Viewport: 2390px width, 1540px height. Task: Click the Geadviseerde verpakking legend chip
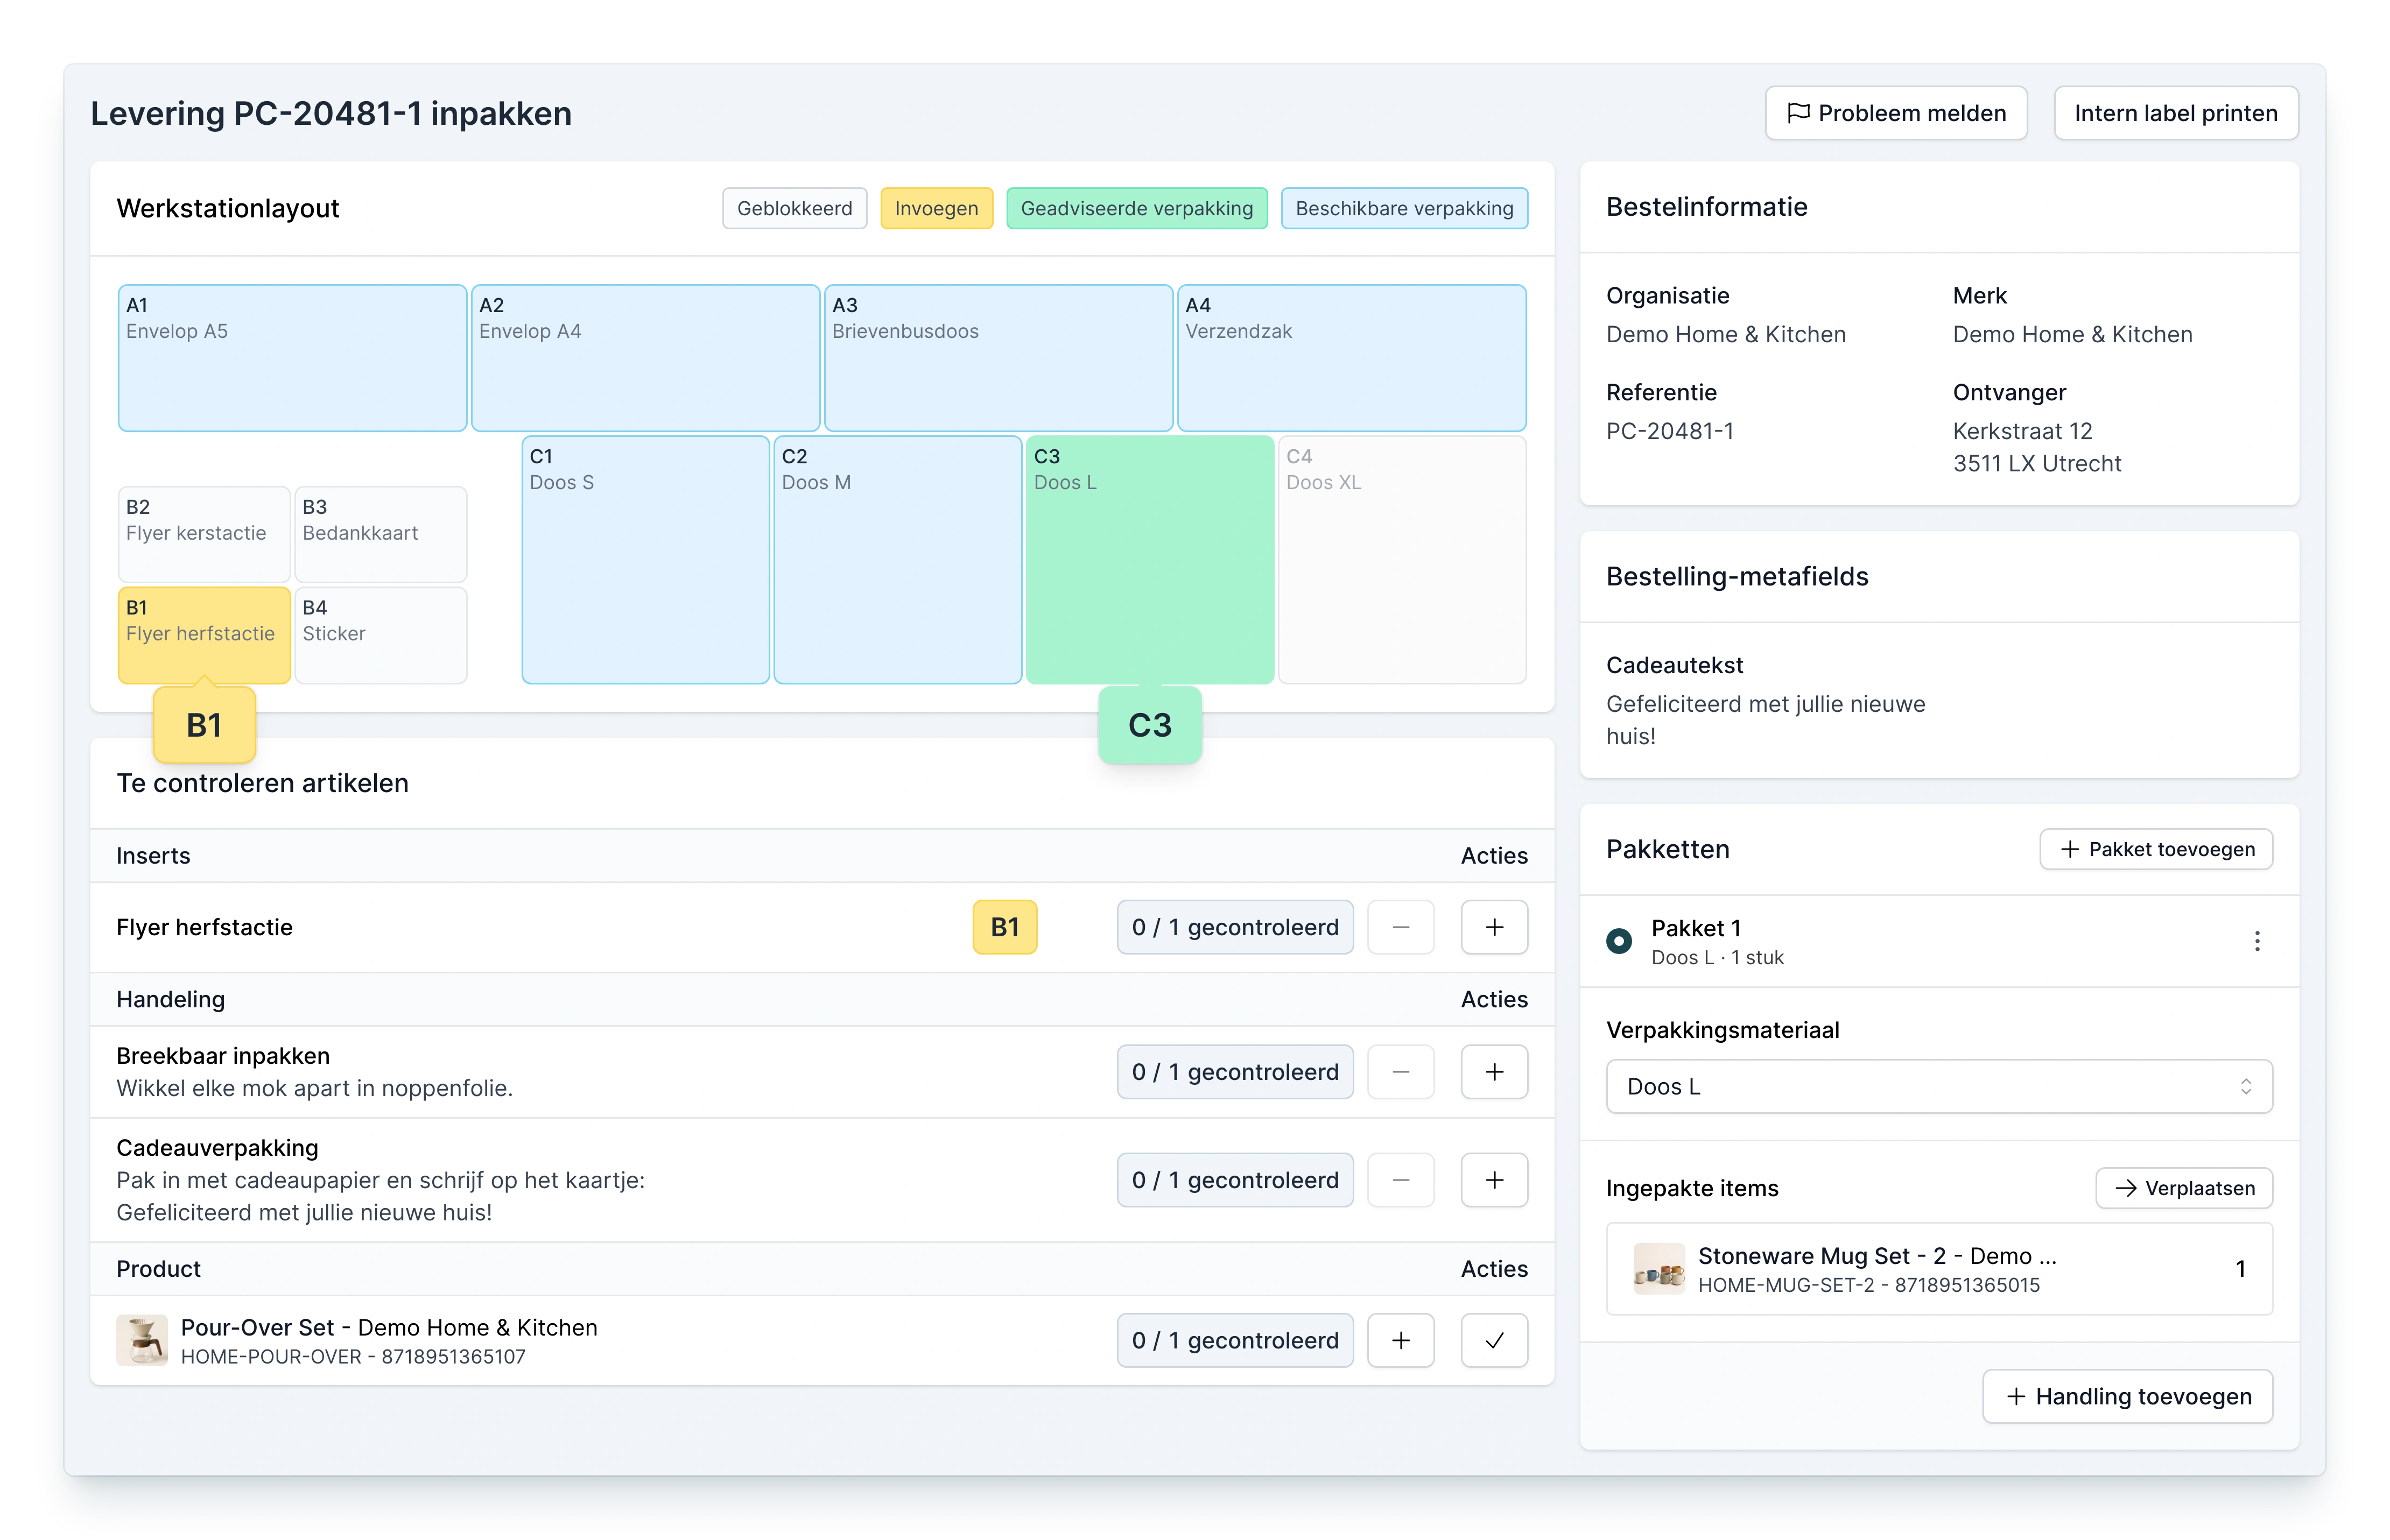[1136, 208]
